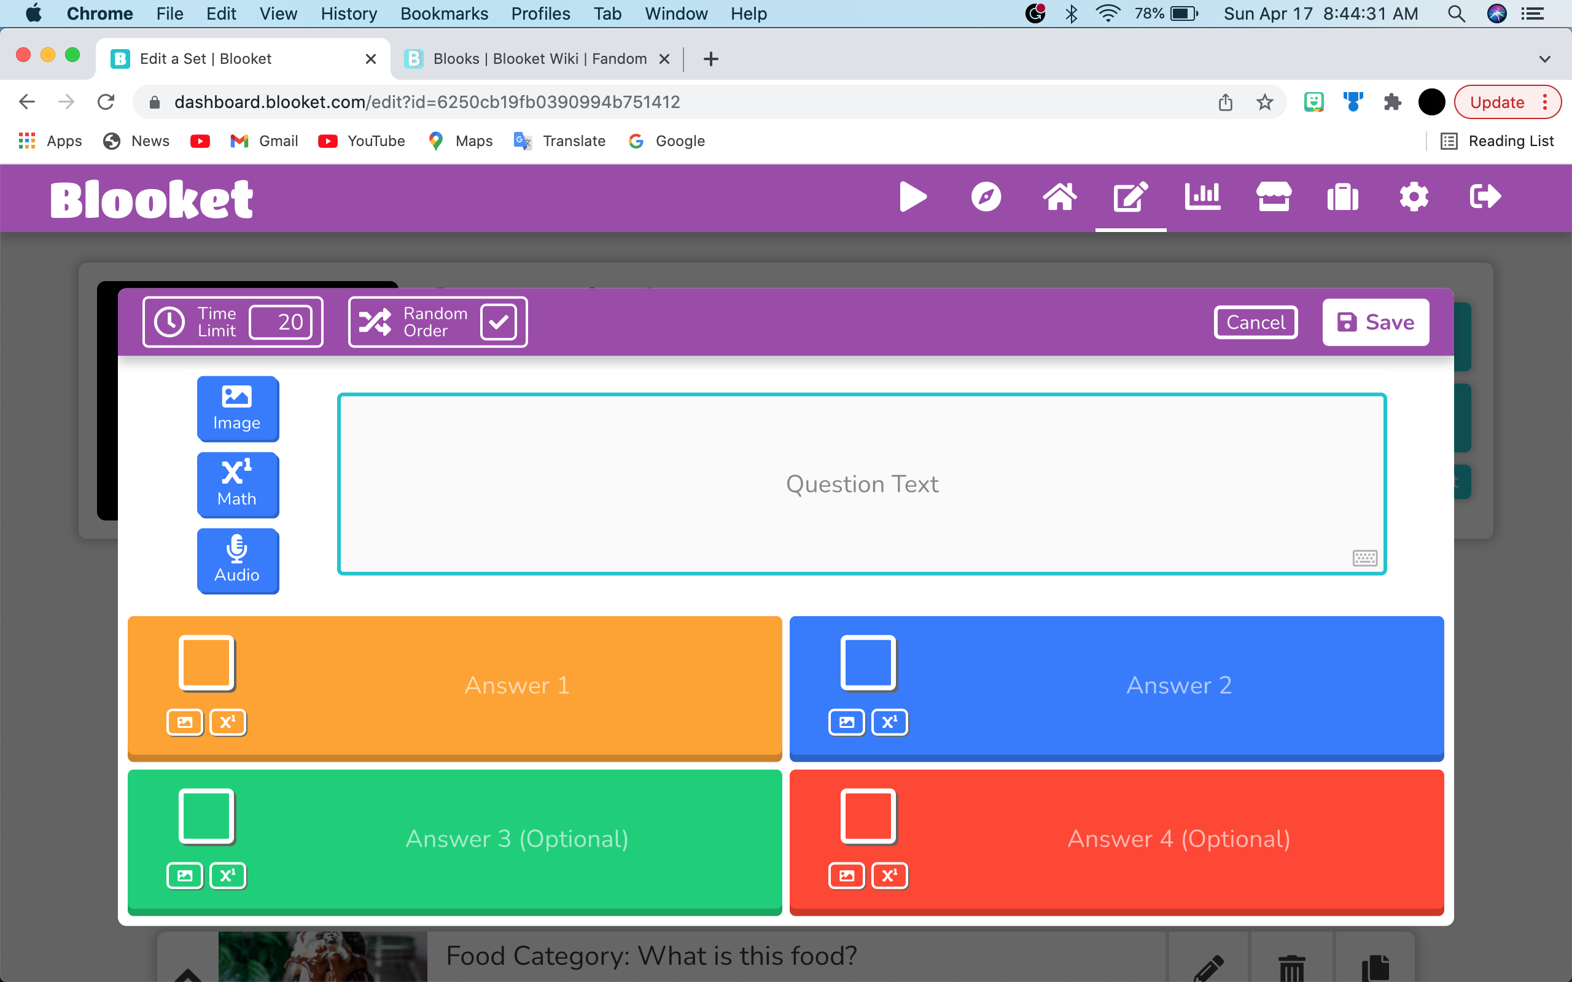Click in the Question Text field
1572x982 pixels.
[x=862, y=484]
